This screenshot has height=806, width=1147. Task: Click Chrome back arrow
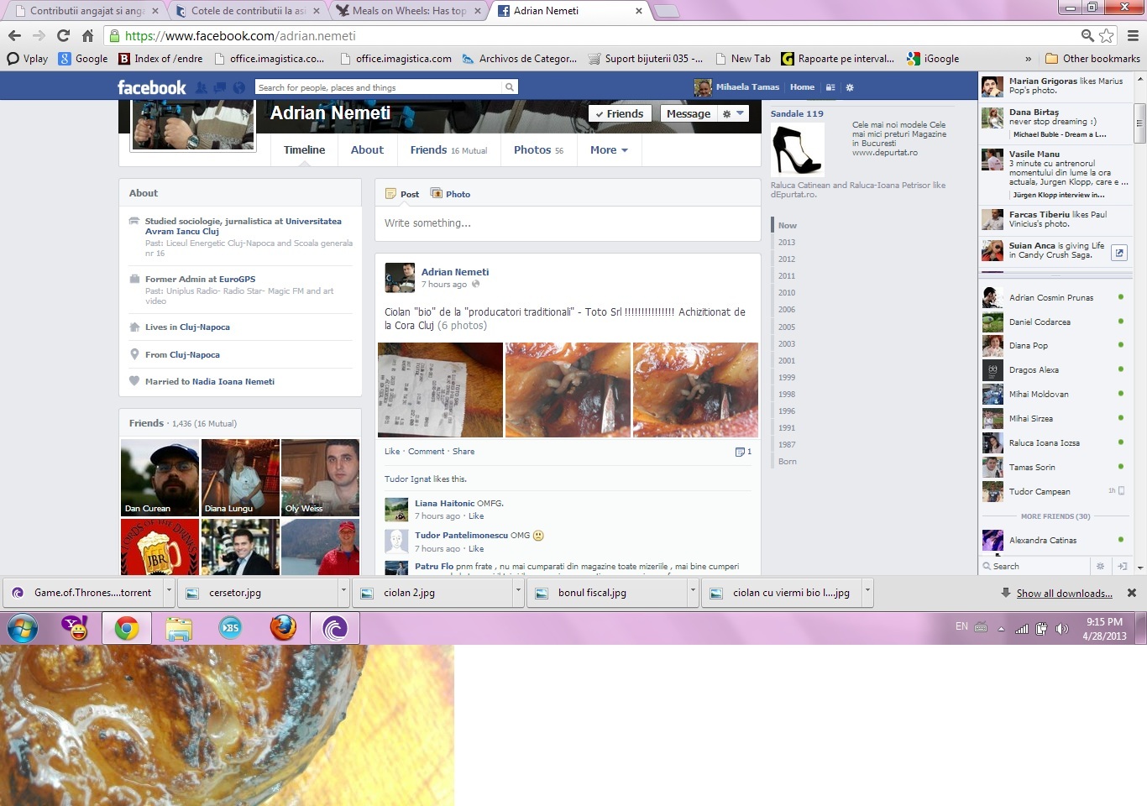(x=14, y=35)
